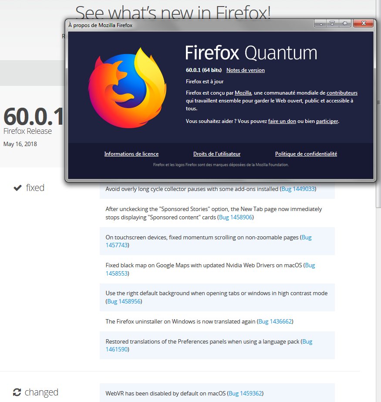Screen dimensions: 381x402
Task: Click the 'Firefox uninstaller on Windows' note
Action: (x=199, y=321)
